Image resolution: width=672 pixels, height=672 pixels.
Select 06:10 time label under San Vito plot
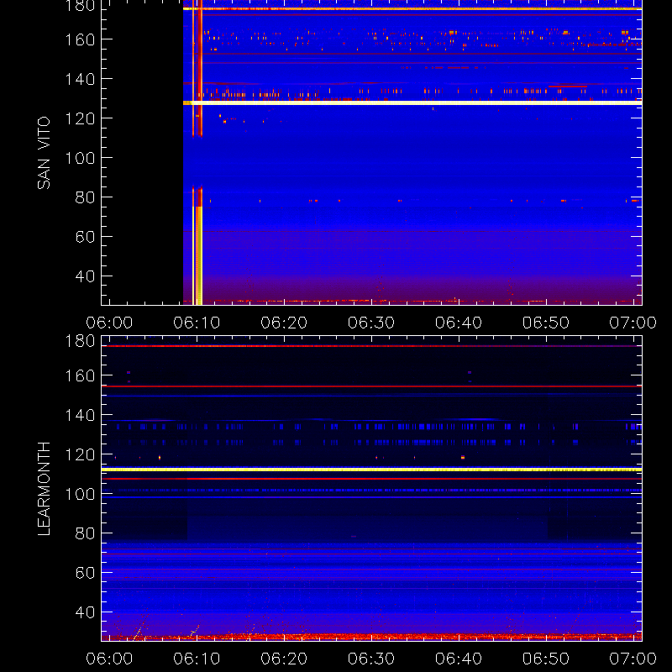click(197, 323)
